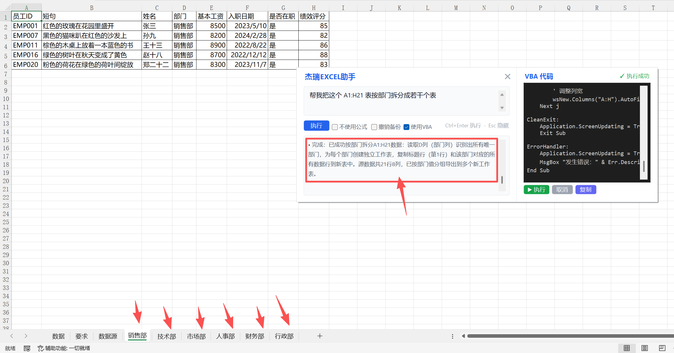Switch to Page Break Preview icon
The image size is (674, 353).
click(x=662, y=348)
